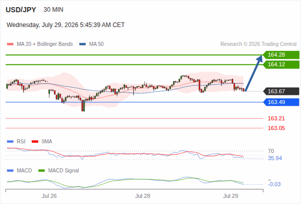Click the Jul 26 date axis marker
This screenshot has width=301, height=204.
49,196
